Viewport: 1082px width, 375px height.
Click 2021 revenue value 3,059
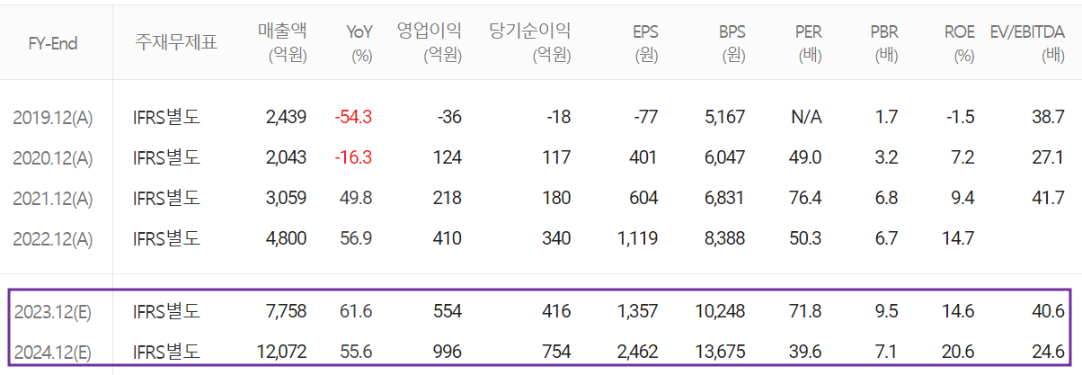point(287,198)
